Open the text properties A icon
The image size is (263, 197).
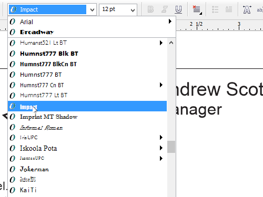tap(247, 9)
